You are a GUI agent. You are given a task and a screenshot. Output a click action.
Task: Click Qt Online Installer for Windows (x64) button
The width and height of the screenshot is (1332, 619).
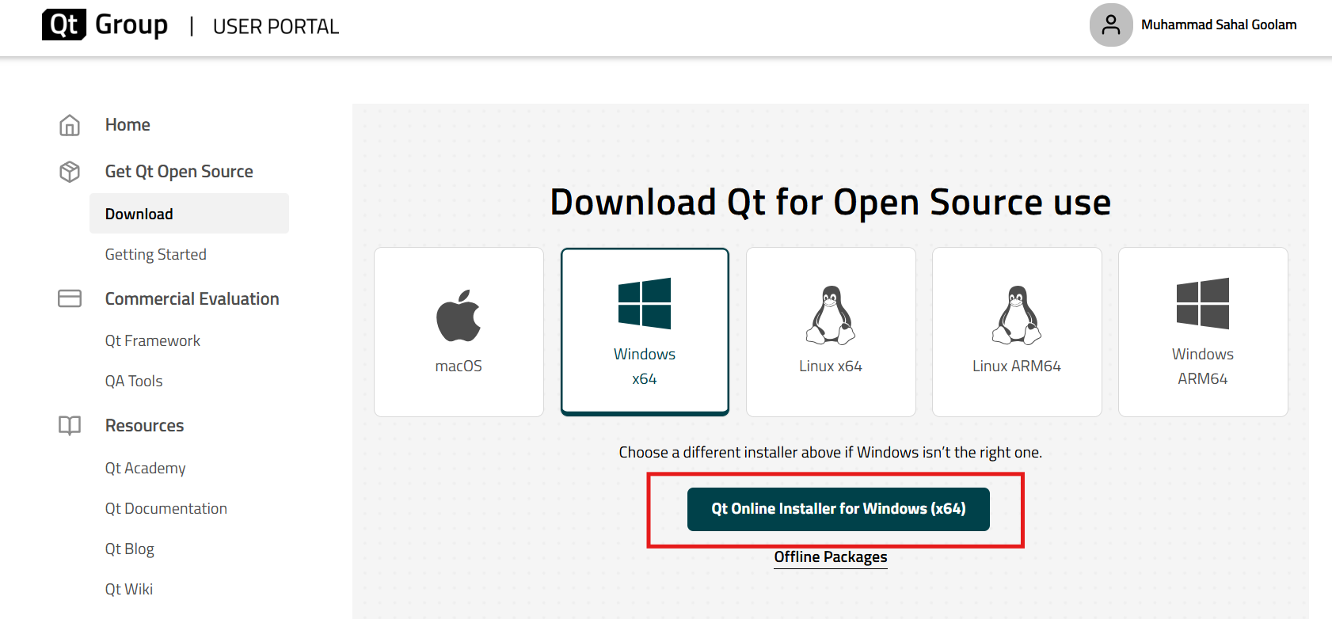[839, 509]
